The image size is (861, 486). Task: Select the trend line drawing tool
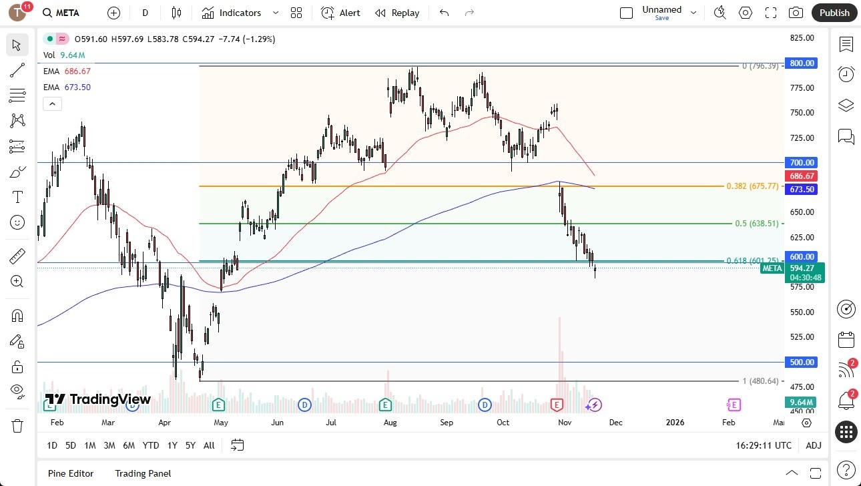coord(17,70)
